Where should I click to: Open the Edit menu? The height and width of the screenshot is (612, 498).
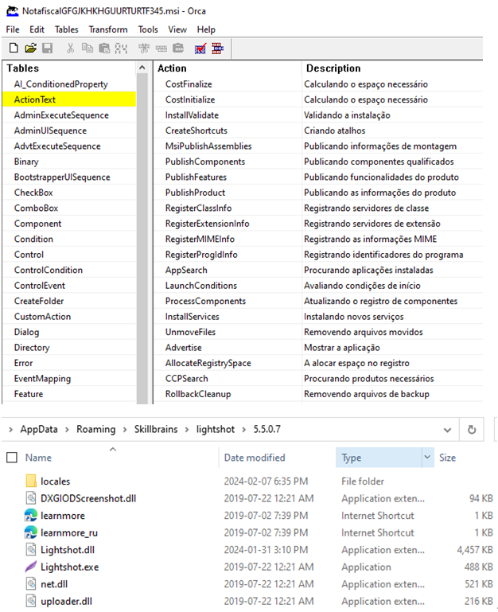point(37,29)
